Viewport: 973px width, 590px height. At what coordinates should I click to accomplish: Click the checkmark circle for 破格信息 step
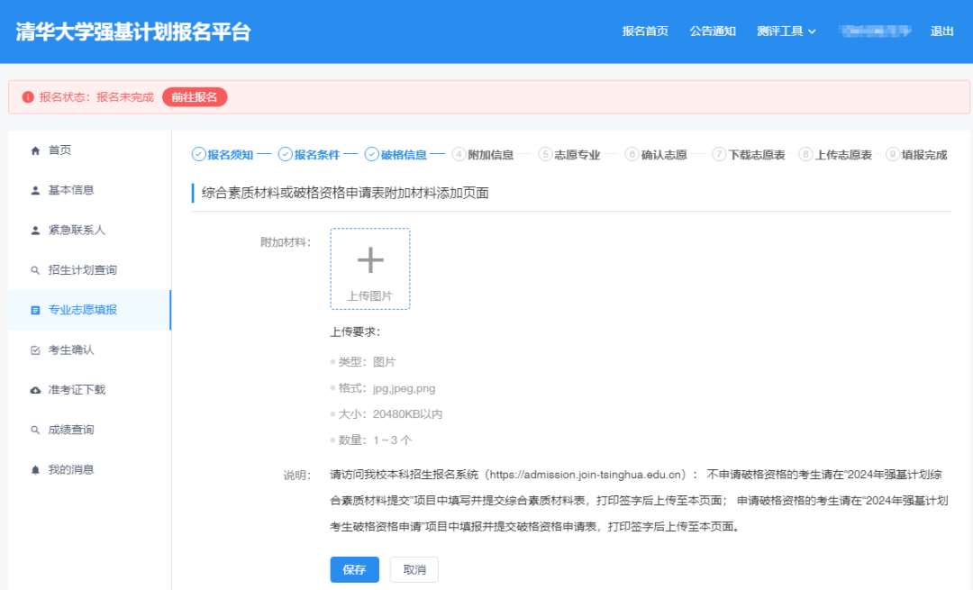[x=372, y=154]
